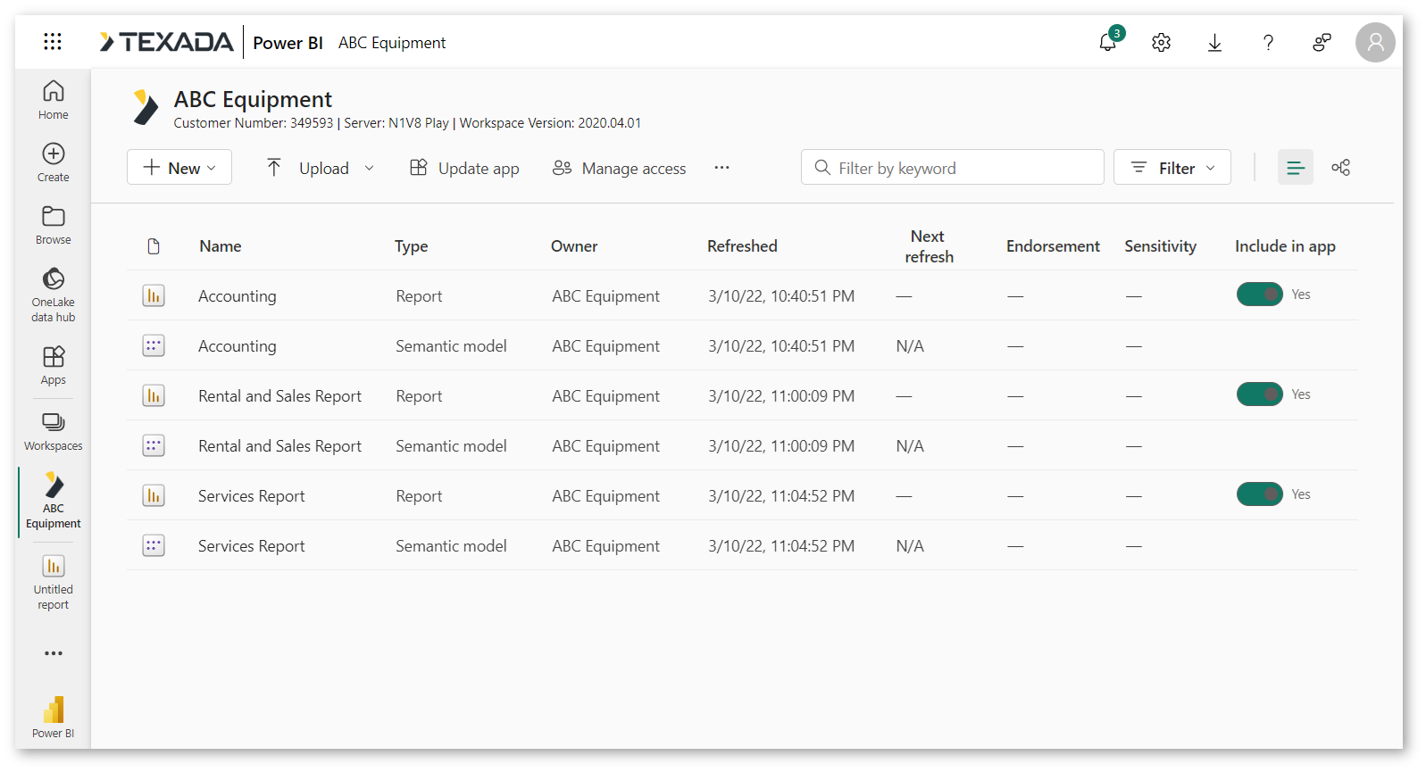
Task: Click sidebar more options ellipsis
Action: [x=54, y=653]
